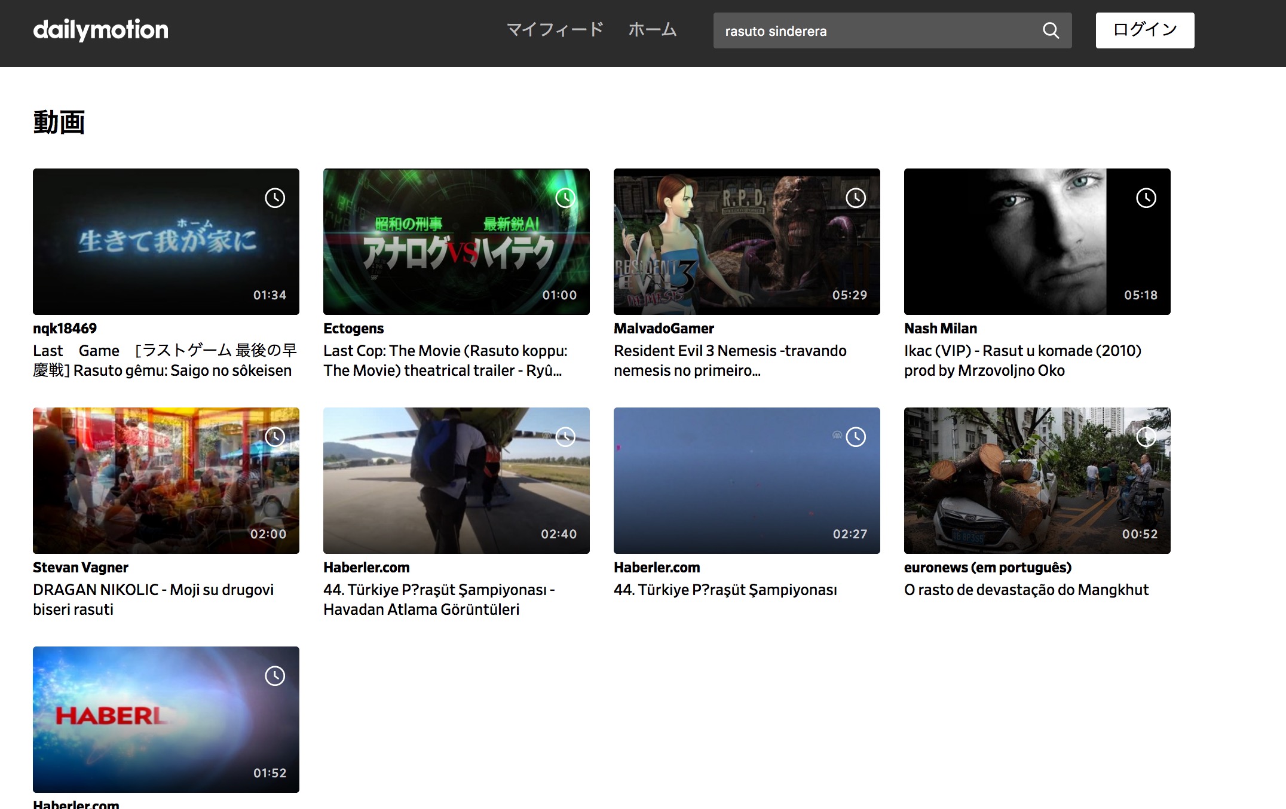The image size is (1286, 809).
Task: Open title 44. Türkiye Havadan Atlama Görüntüleri
Action: [x=439, y=599]
